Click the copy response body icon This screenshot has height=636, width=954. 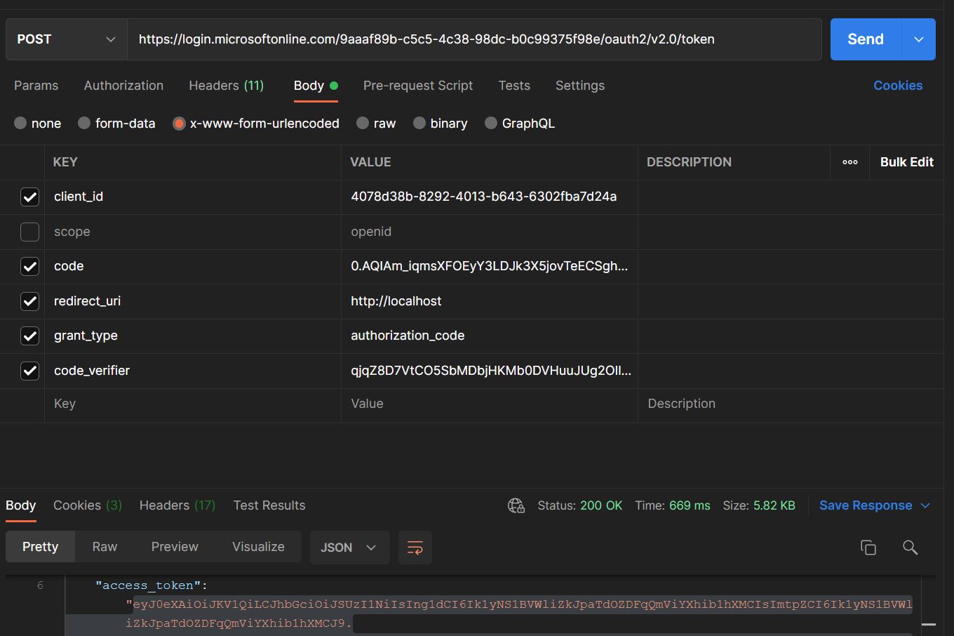(x=868, y=547)
